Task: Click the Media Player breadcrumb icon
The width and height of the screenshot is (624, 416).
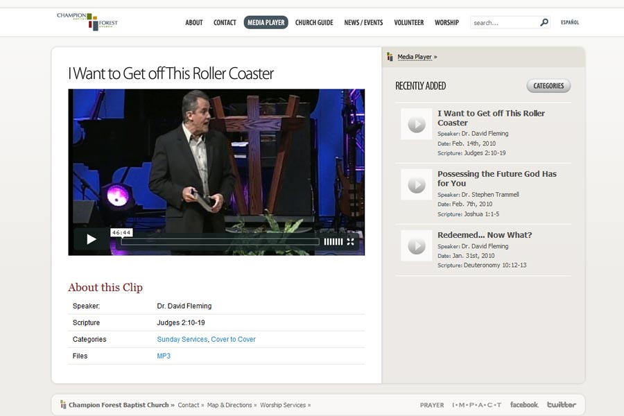Action: (x=390, y=57)
